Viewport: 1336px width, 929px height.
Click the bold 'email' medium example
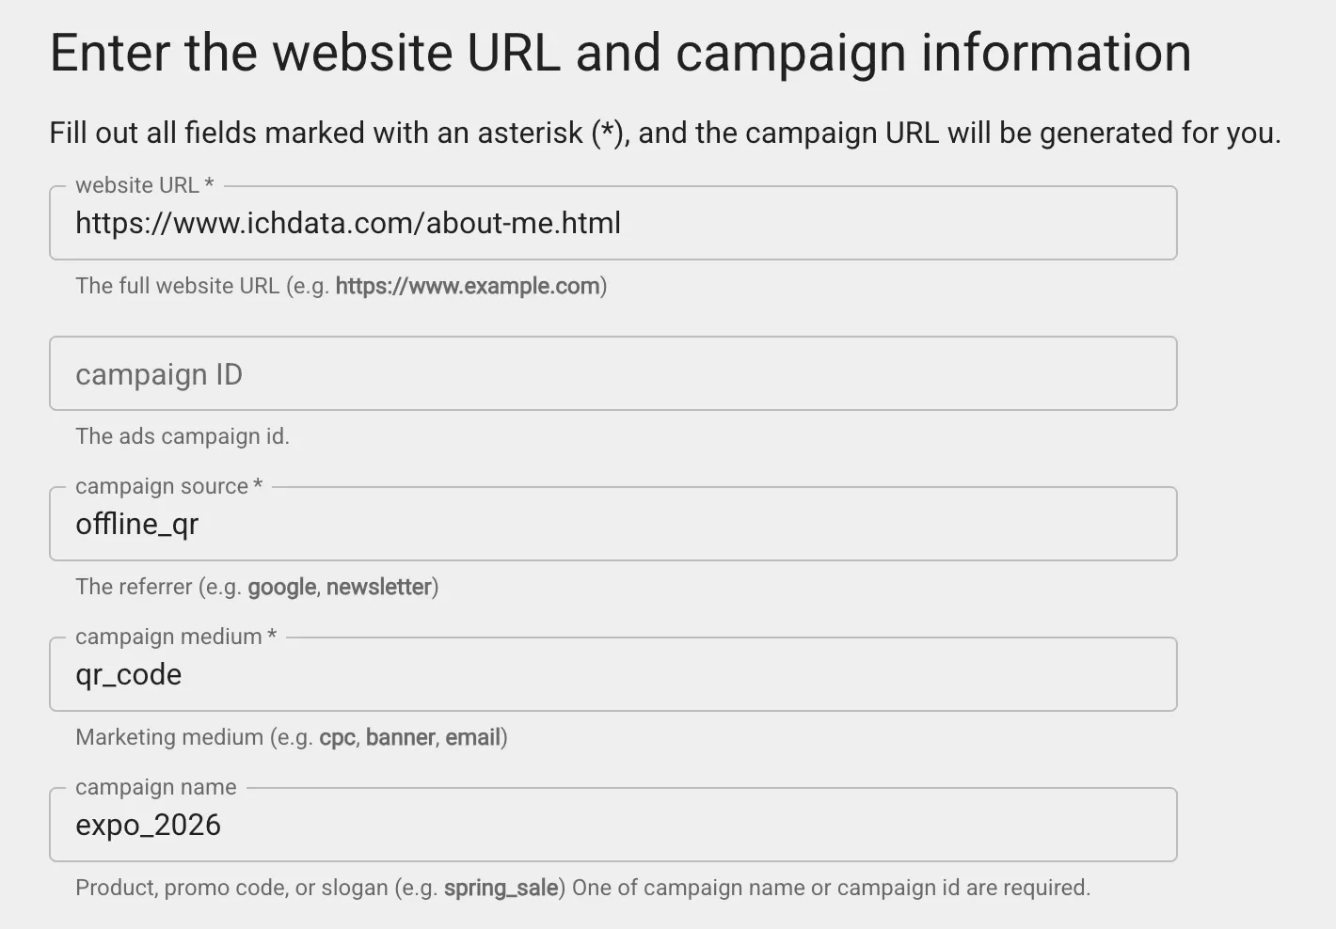click(x=472, y=737)
